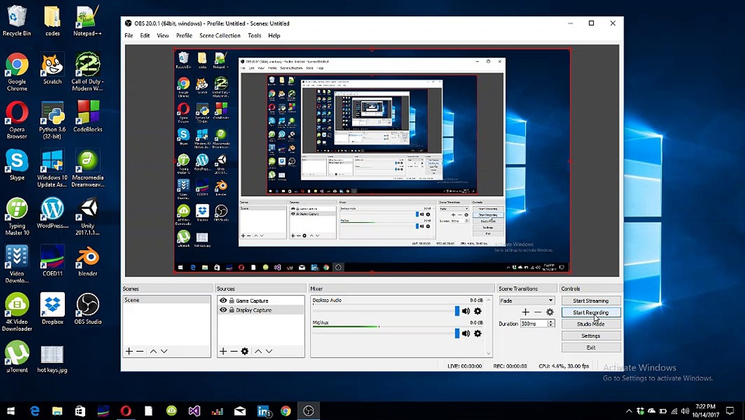Open the Scene Collection menu
The height and width of the screenshot is (420, 745).
[220, 36]
